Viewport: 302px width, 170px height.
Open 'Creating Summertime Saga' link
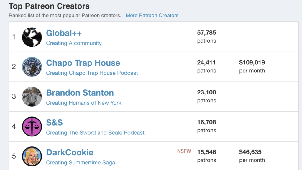coord(81,163)
